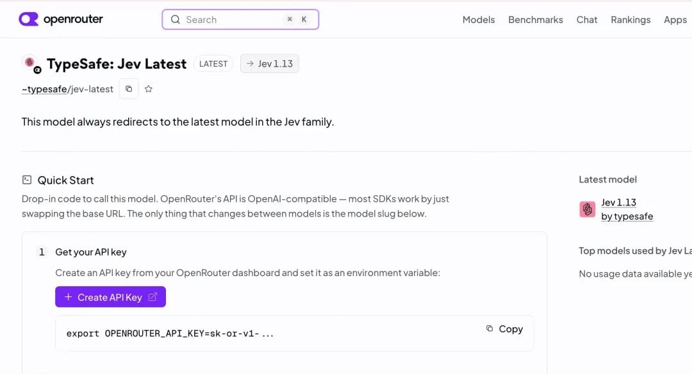
Task: Click the ~typesafe author link
Action: coord(44,89)
